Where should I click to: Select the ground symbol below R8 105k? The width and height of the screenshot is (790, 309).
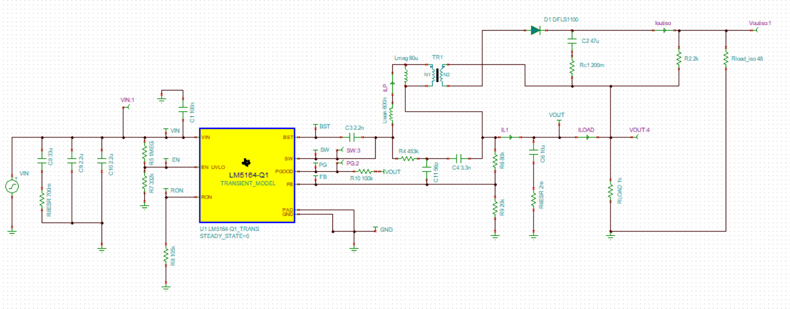point(165,288)
